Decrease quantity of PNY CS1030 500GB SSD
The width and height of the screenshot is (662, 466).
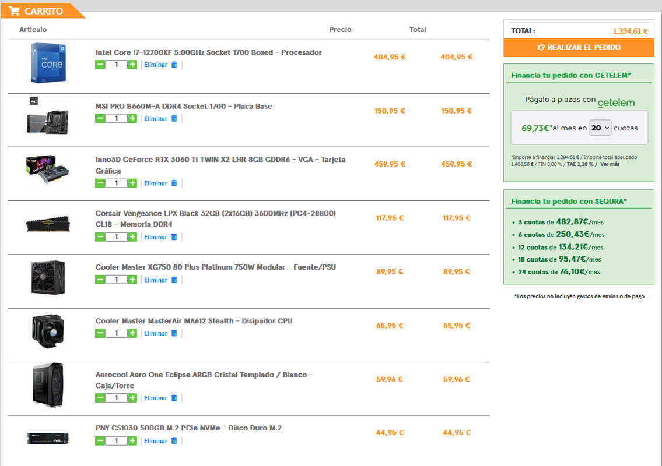tap(100, 441)
